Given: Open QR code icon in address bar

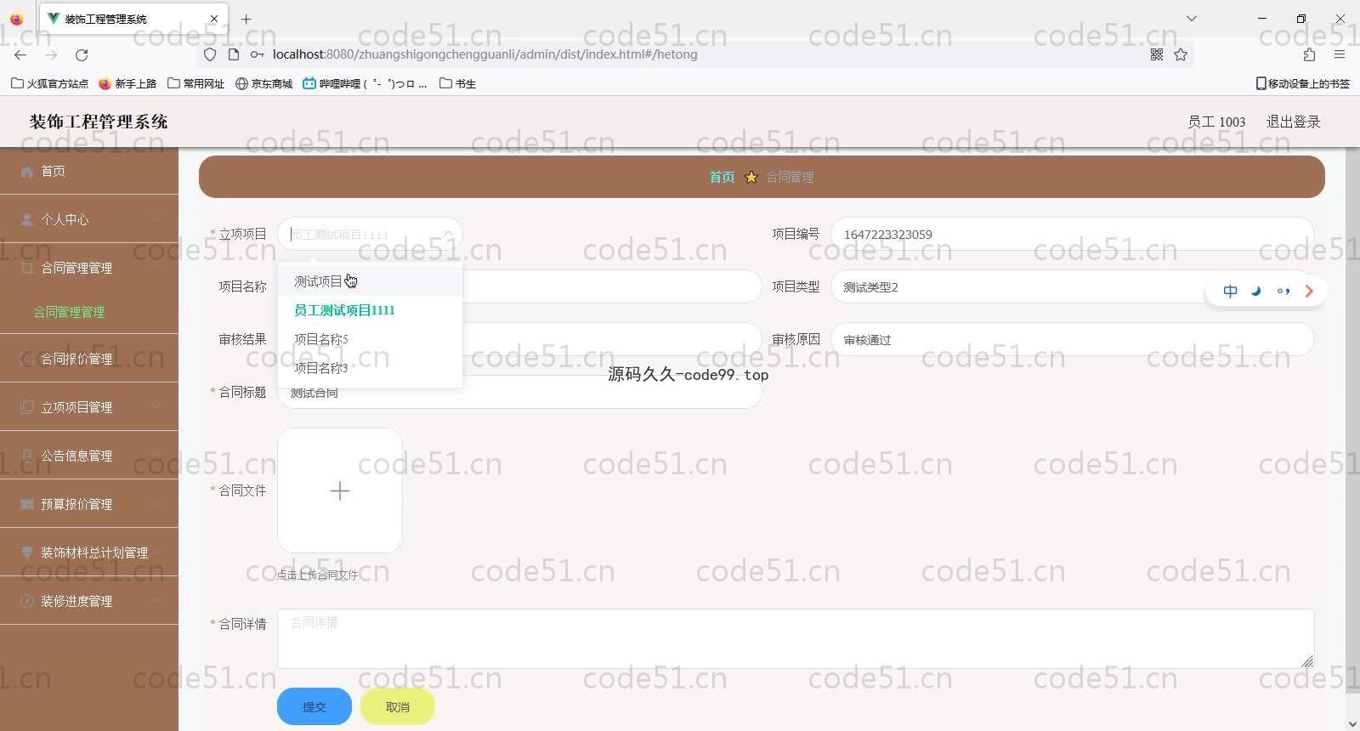Looking at the screenshot, I should [1157, 54].
